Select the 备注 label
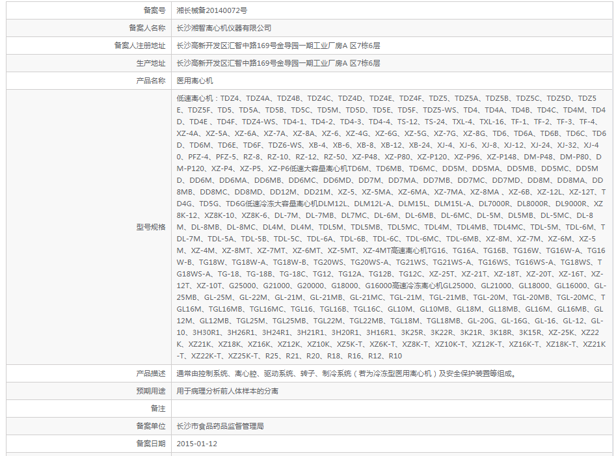Screen dimensions: 616x456 point(158,409)
